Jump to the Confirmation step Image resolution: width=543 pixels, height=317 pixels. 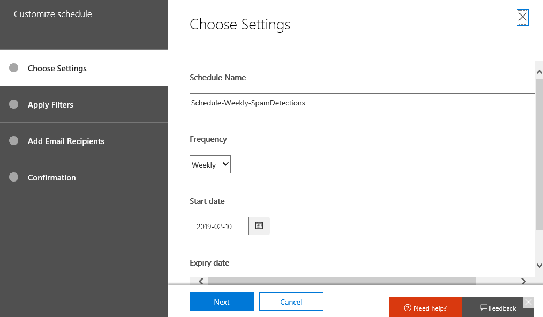pos(51,178)
